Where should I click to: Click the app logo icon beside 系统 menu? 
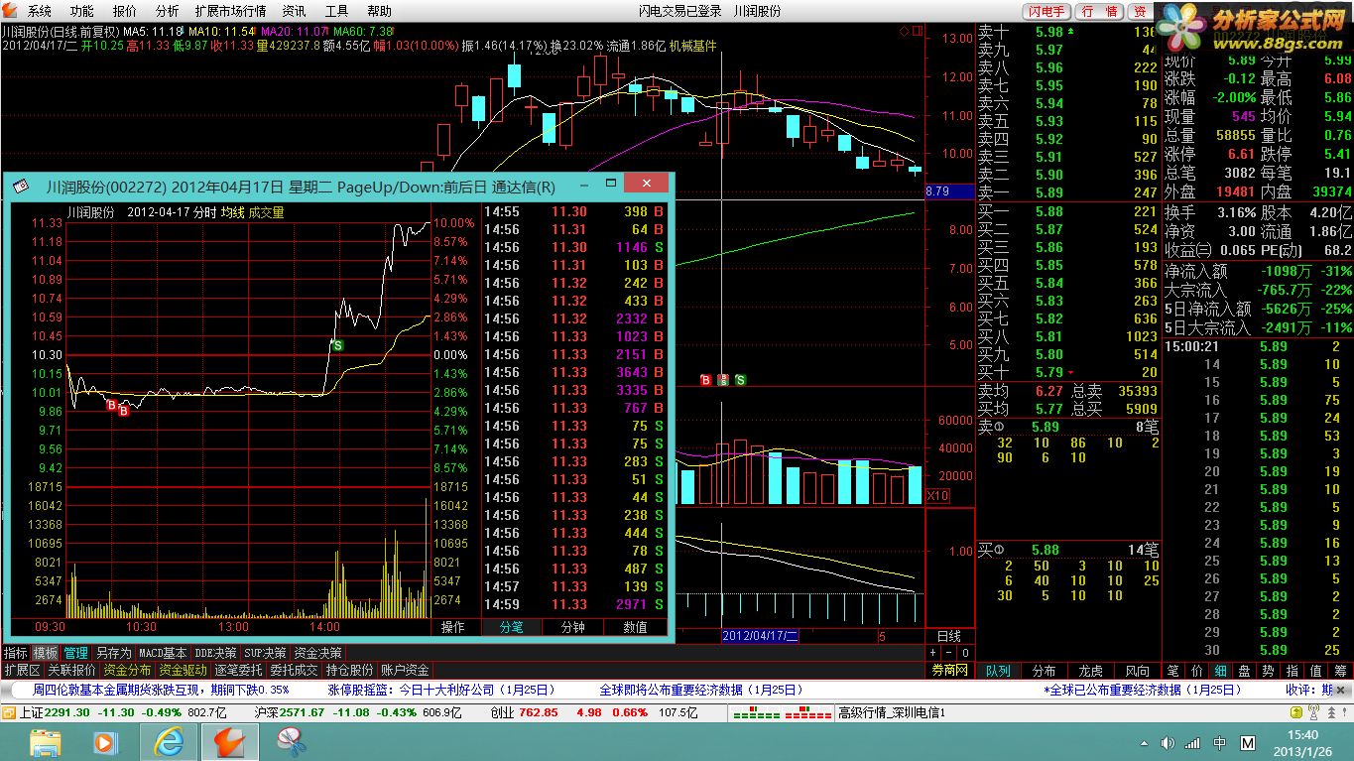coord(11,11)
